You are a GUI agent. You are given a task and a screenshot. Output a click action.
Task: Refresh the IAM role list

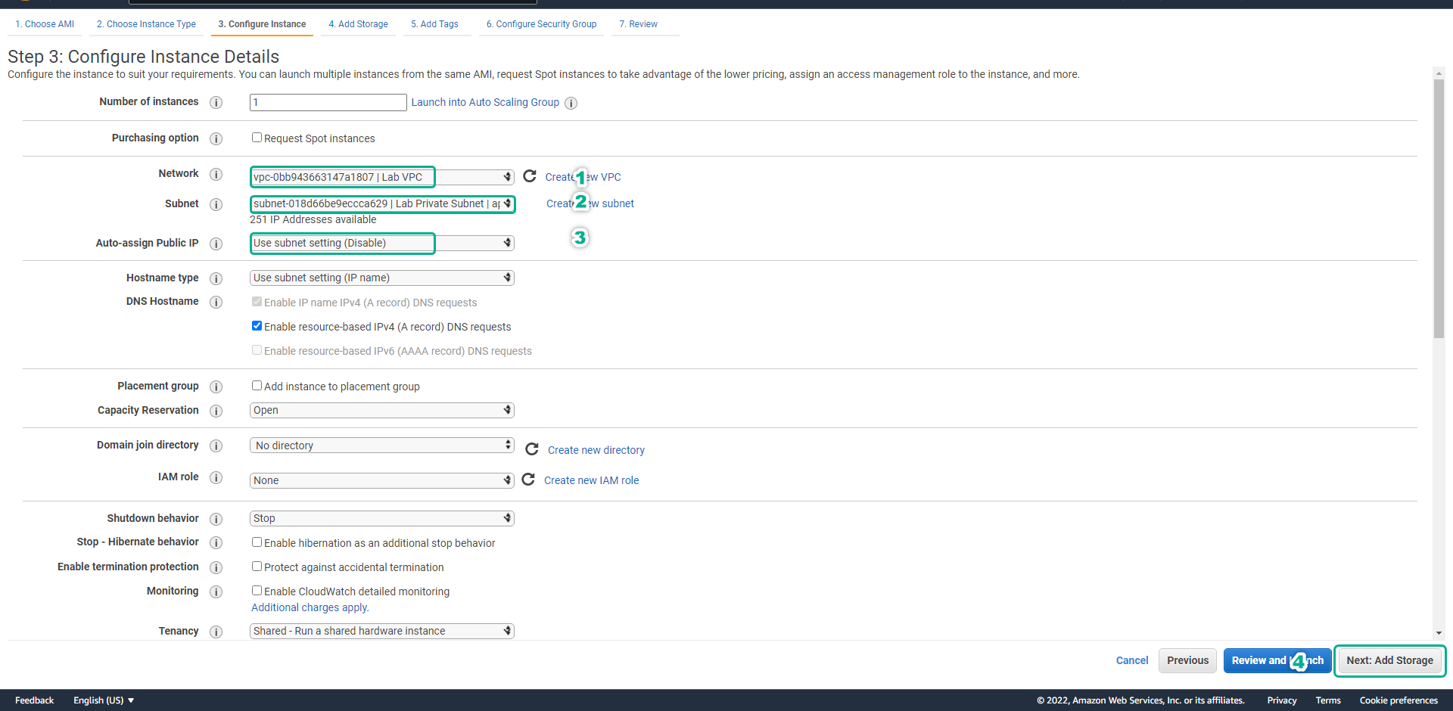(528, 480)
